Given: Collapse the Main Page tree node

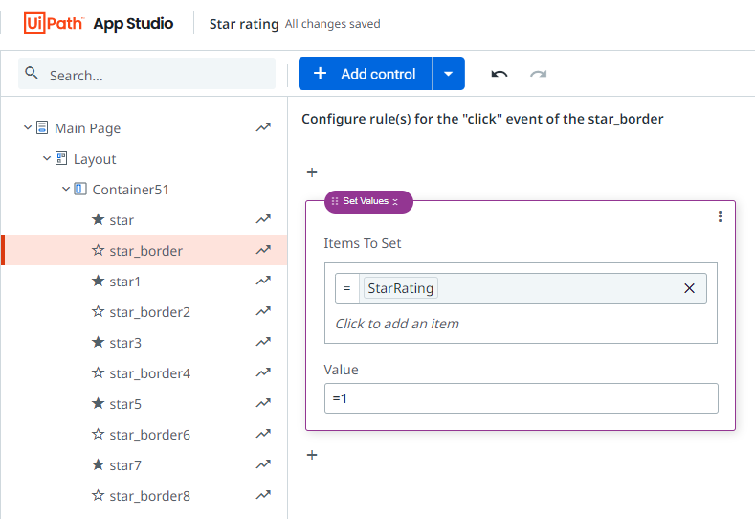Looking at the screenshot, I should 28,128.
